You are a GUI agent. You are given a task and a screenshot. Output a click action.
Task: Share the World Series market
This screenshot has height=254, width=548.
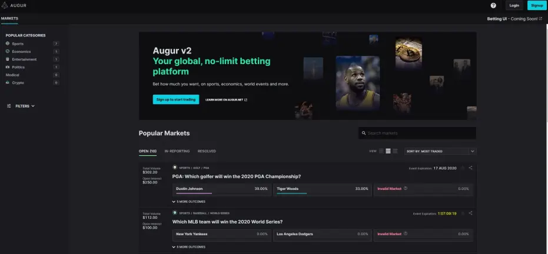[470, 213]
